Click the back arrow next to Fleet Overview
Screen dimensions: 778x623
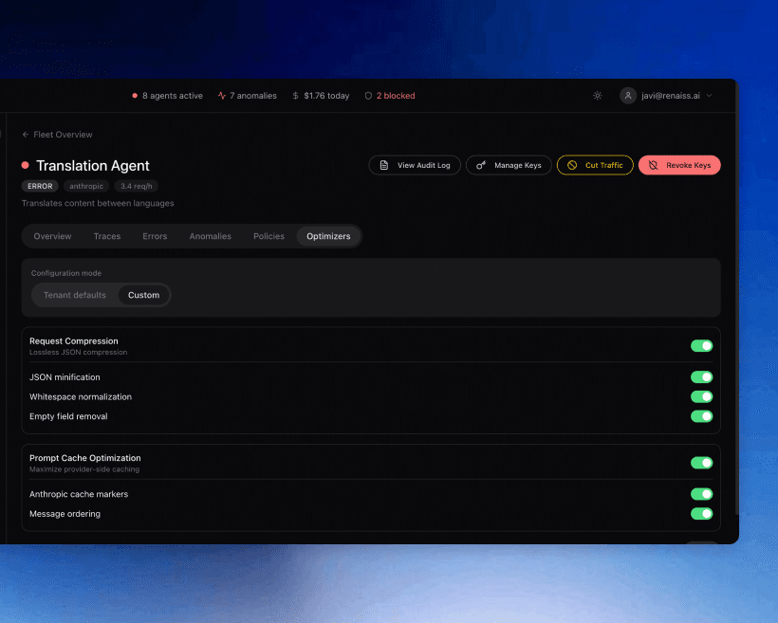pyautogui.click(x=26, y=135)
